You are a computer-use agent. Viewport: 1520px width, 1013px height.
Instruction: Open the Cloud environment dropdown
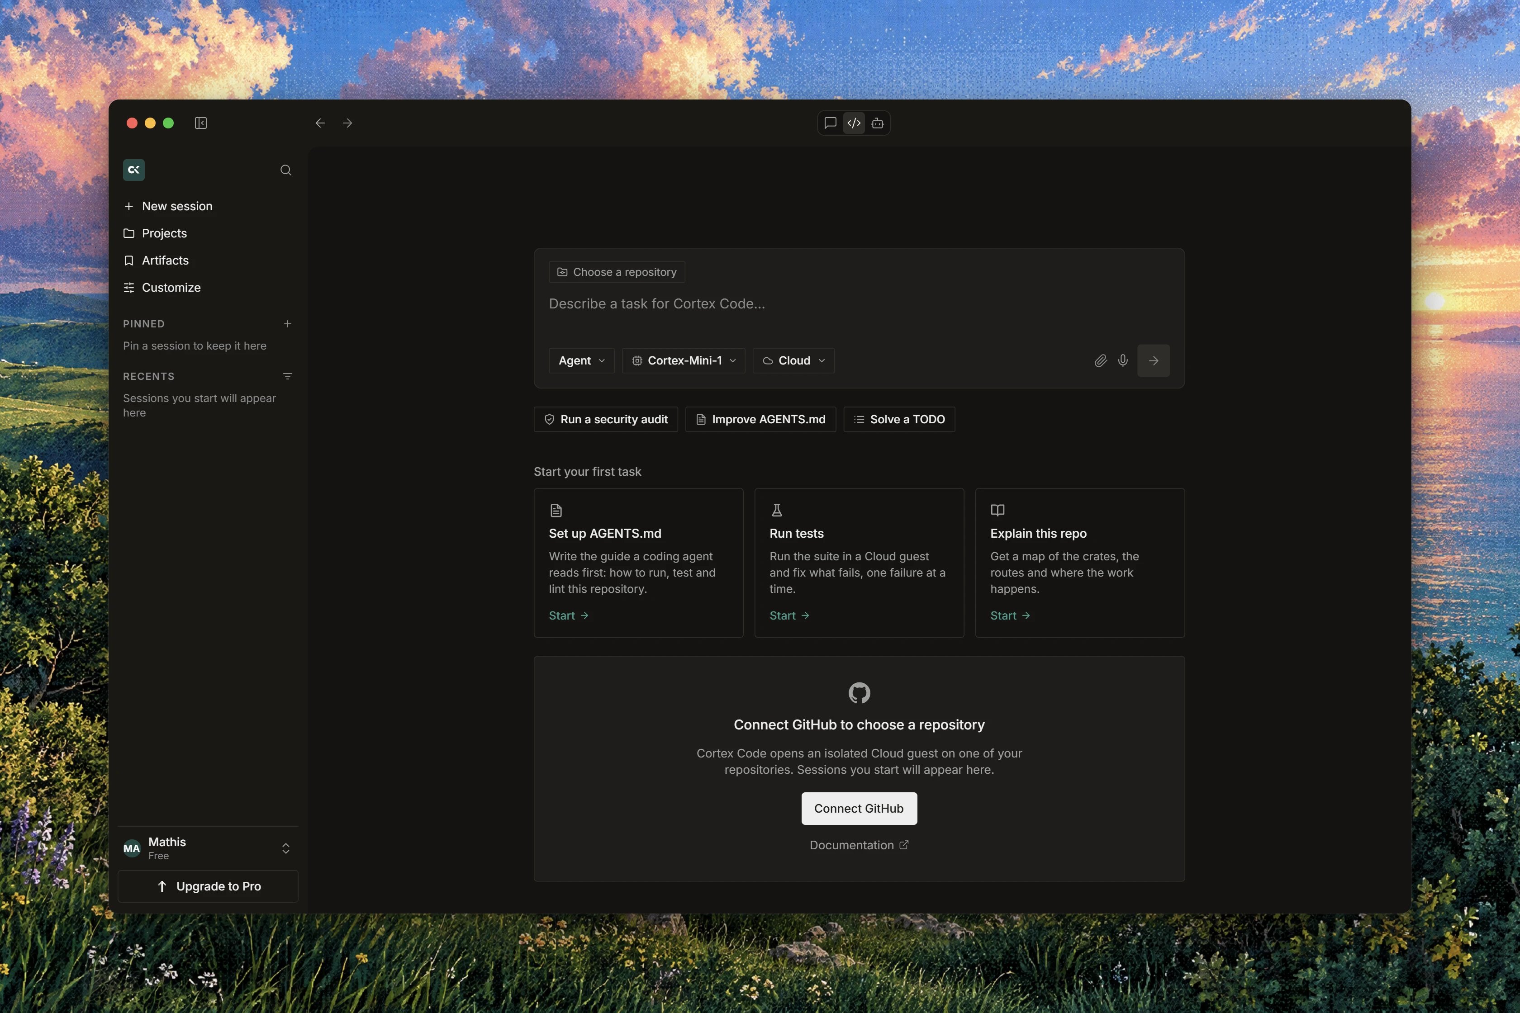793,360
